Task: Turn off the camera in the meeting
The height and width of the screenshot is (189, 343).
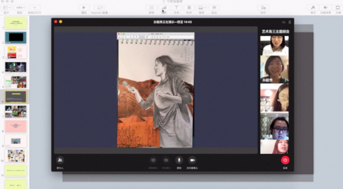Action: click(192, 160)
